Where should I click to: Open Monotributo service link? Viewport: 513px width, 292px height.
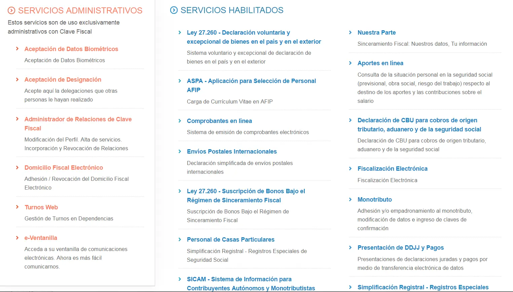(x=375, y=200)
